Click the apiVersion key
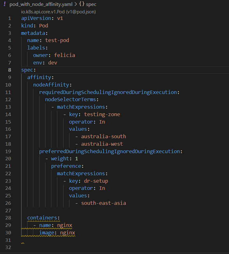This screenshot has height=254, width=229. pyautogui.click(x=36, y=18)
